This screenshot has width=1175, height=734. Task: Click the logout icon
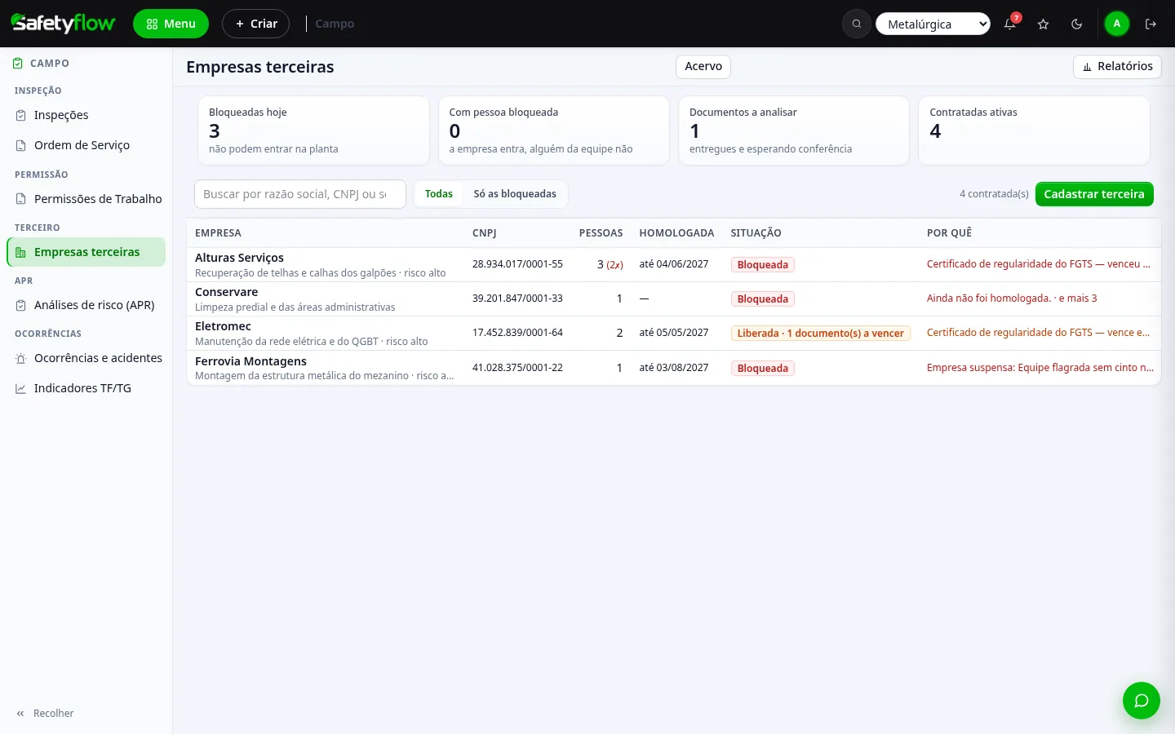pyautogui.click(x=1151, y=24)
